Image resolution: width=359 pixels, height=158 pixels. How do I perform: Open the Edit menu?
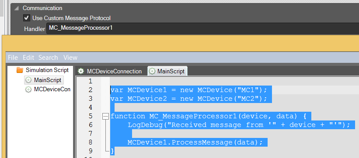(28, 57)
